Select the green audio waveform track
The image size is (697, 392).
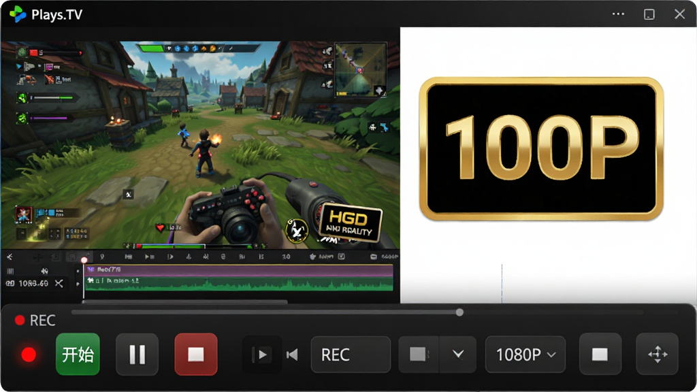click(x=239, y=284)
